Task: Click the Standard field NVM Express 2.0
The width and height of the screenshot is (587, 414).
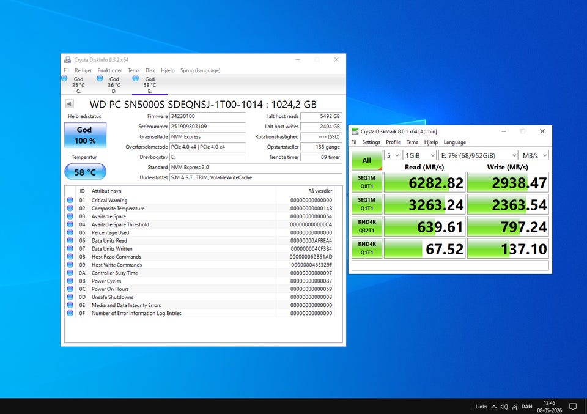Action: (x=256, y=168)
